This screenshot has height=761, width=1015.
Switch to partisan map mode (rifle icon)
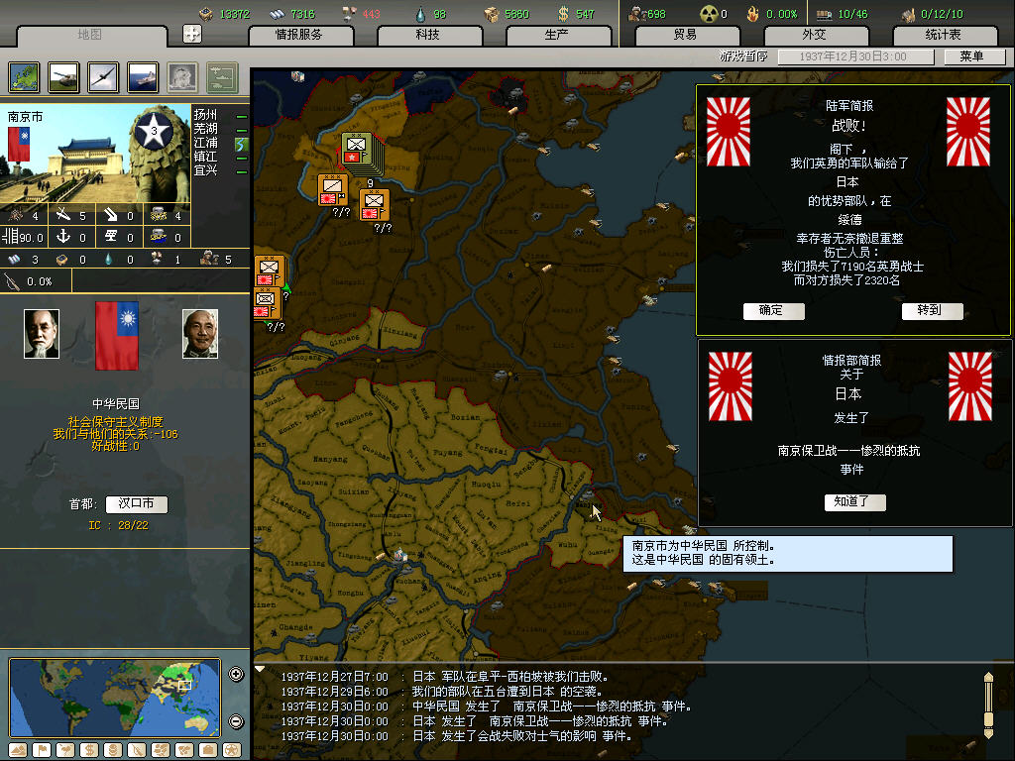pyautogui.click(x=137, y=750)
